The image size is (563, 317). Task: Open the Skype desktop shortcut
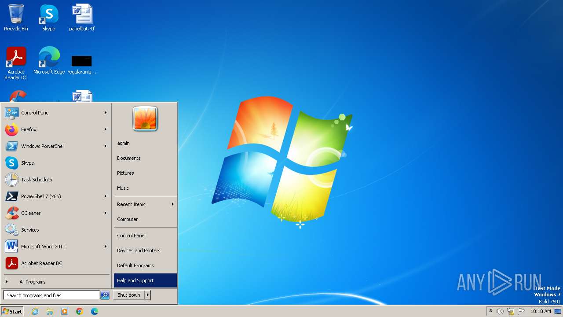click(x=48, y=18)
